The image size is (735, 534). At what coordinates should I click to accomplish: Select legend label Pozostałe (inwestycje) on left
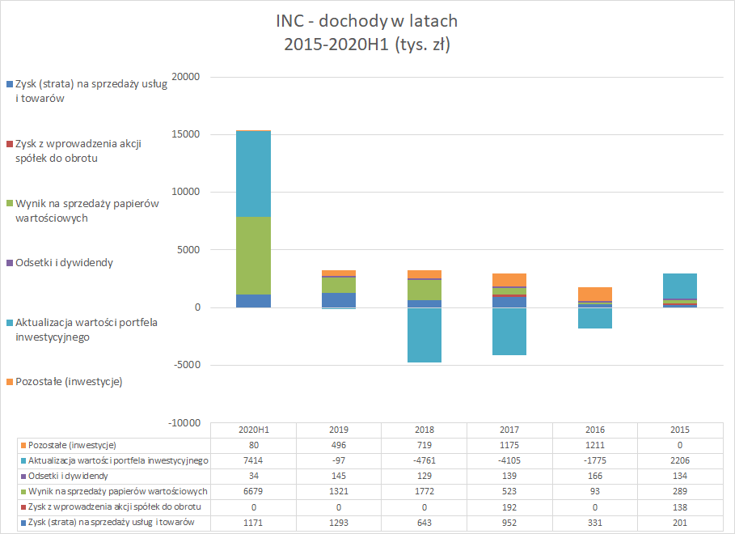coord(69,382)
